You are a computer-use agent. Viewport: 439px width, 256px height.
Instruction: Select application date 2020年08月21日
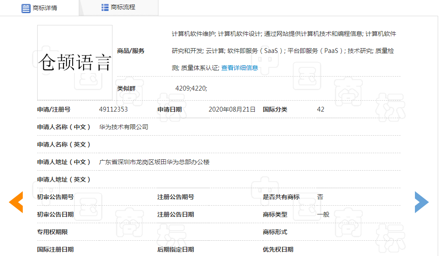coord(232,109)
